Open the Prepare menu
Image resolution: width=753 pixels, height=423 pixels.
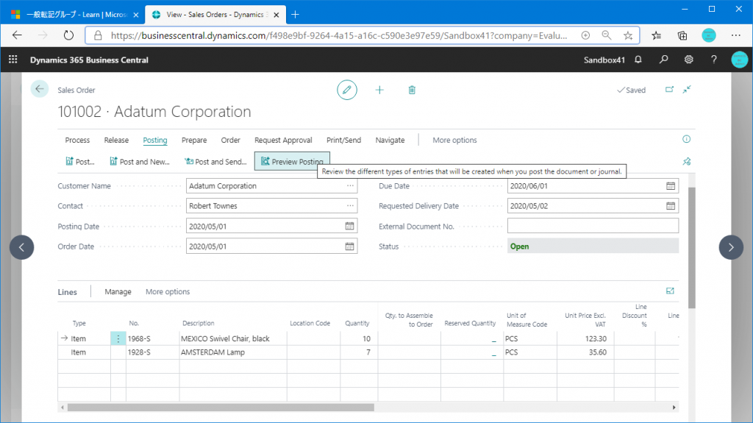click(x=194, y=140)
